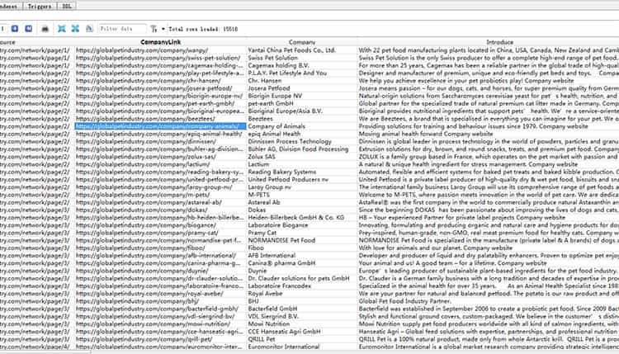Select the highlighted company-animals link cell

coord(160,126)
